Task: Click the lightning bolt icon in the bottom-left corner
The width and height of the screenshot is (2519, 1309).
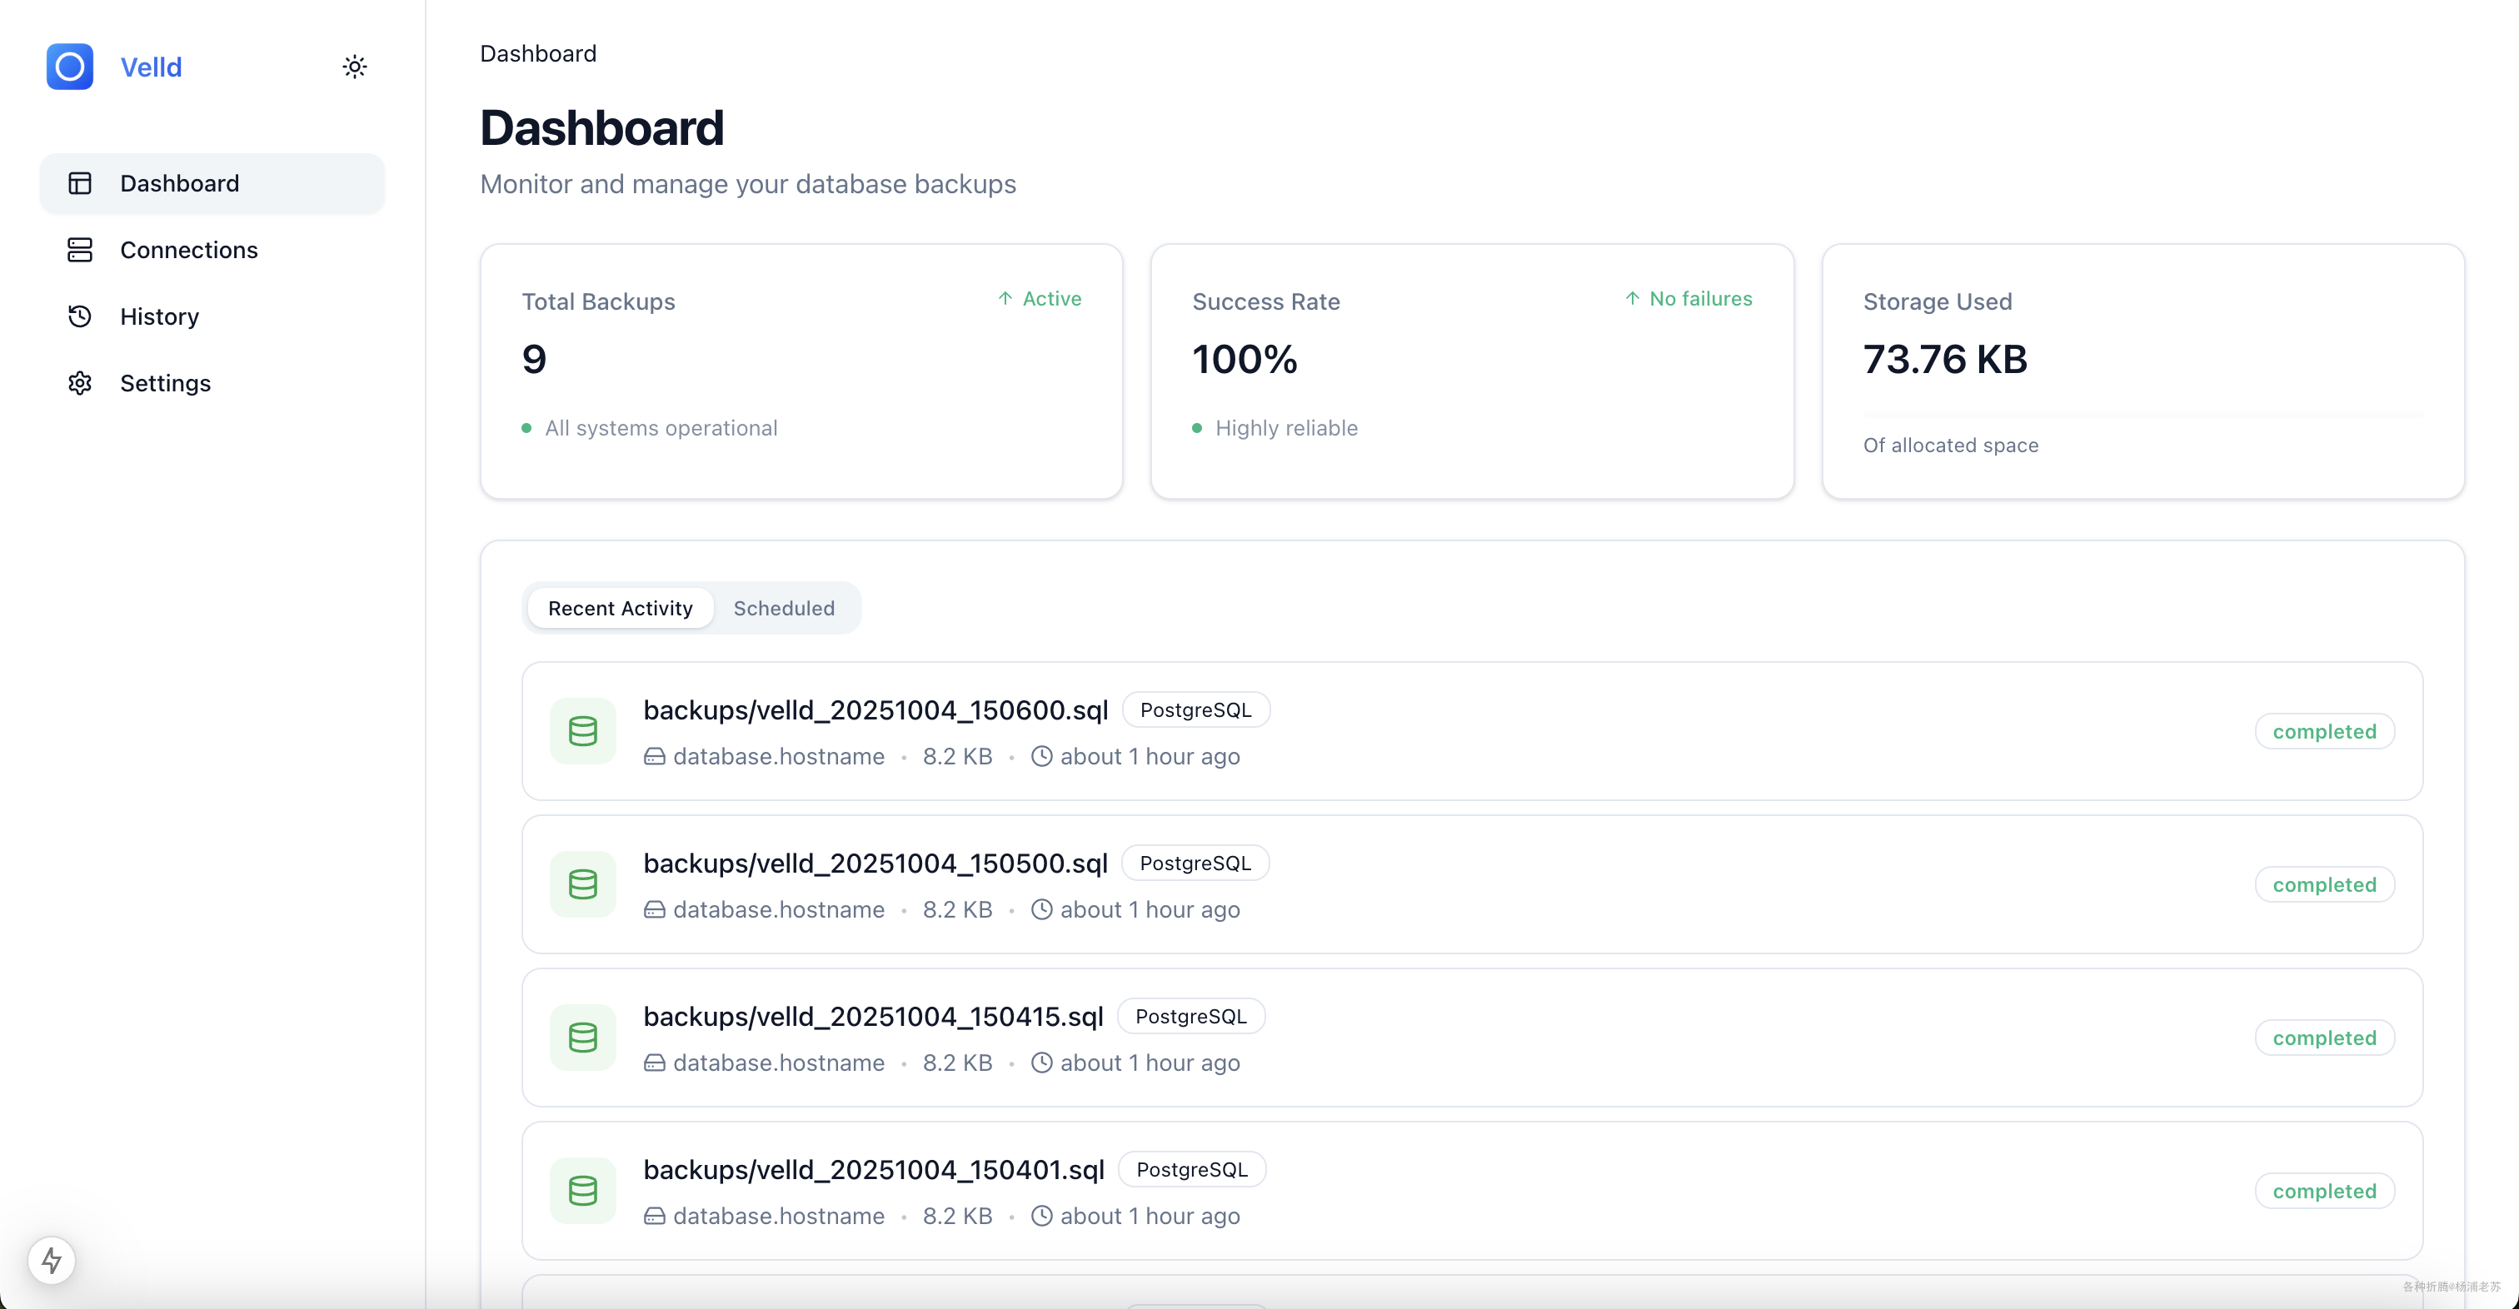Action: [52, 1259]
